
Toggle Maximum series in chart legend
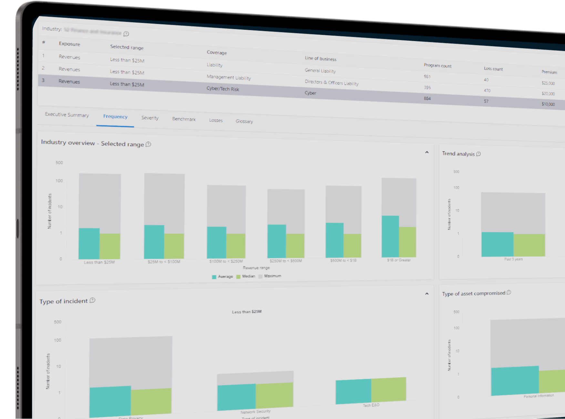270,276
